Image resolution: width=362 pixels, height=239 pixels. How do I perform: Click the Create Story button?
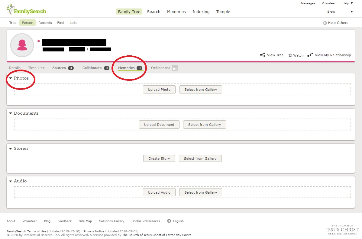[x=159, y=159]
